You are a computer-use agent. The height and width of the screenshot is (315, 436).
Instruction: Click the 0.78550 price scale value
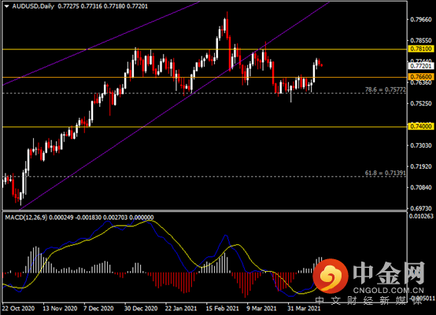click(421, 41)
